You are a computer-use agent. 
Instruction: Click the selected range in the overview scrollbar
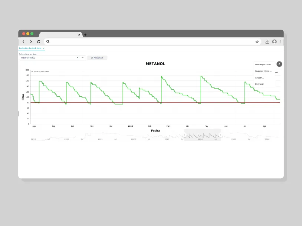(x=203, y=135)
